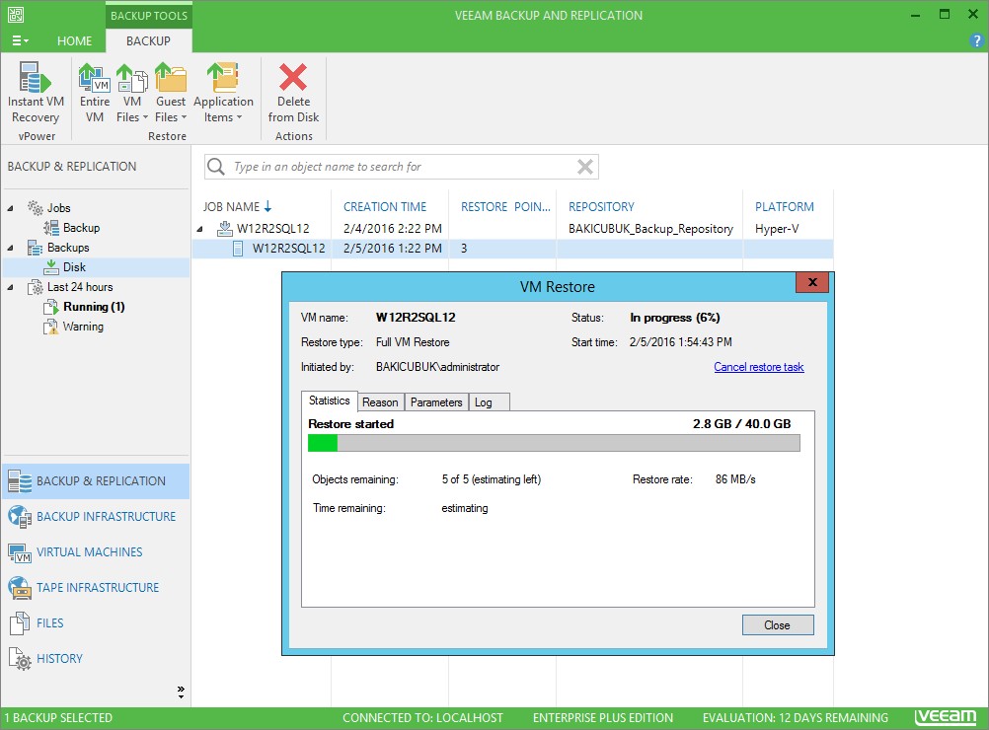Image resolution: width=989 pixels, height=730 pixels.
Task: Collapse the Jobs tree node
Action: click(x=11, y=208)
